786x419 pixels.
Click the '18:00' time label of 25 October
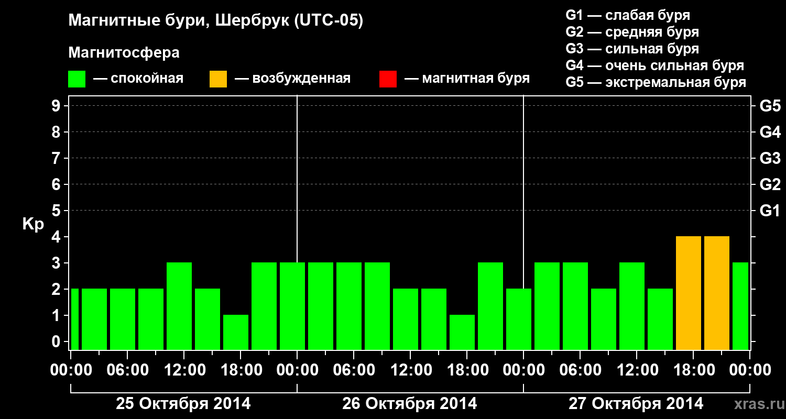pos(241,370)
